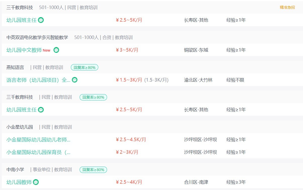Click chat icon next to 幼儿园中文教师
The width and height of the screenshot is (303, 190).
[56, 50]
